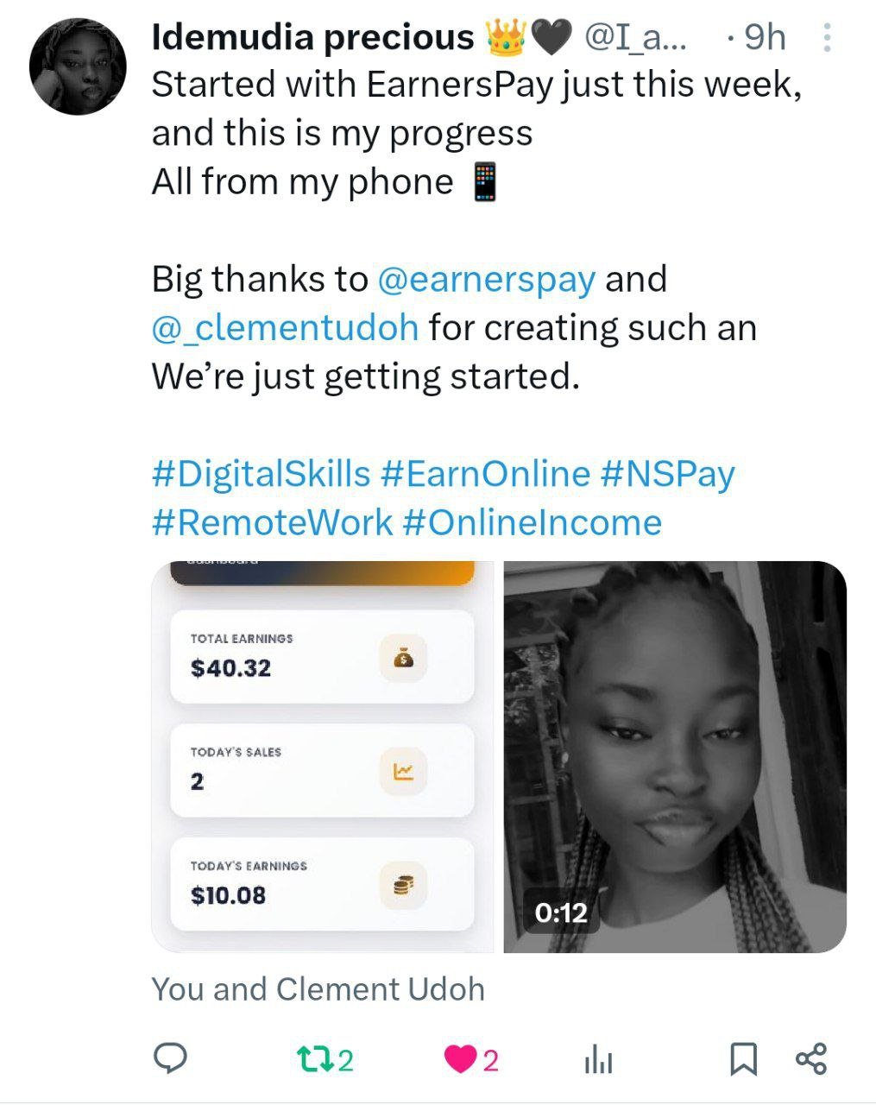
Task: Open Idemudia precious profile picture
Action: click(78, 66)
